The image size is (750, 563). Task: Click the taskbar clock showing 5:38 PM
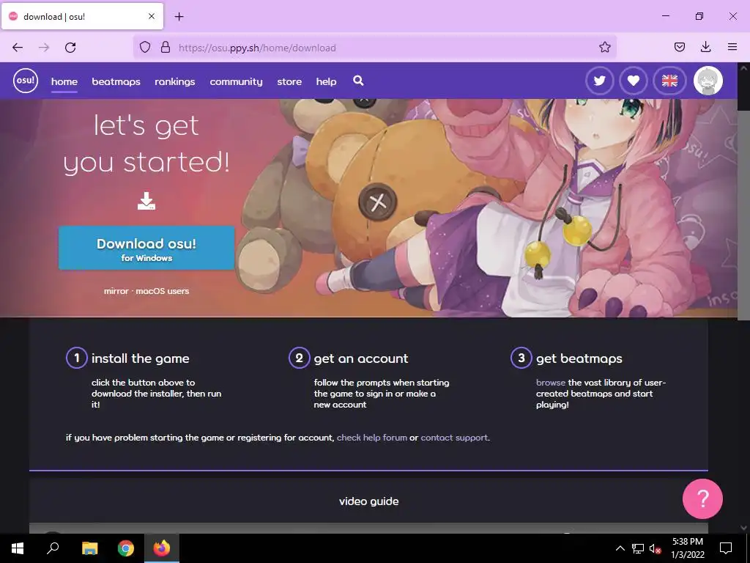(687, 548)
